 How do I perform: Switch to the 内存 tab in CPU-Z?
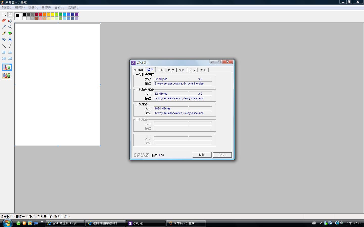[x=171, y=70]
